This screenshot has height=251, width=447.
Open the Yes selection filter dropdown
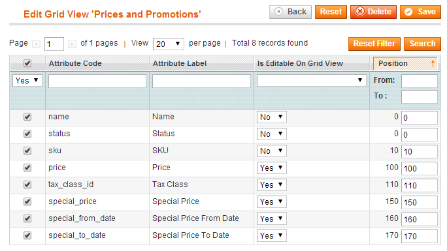click(x=27, y=80)
